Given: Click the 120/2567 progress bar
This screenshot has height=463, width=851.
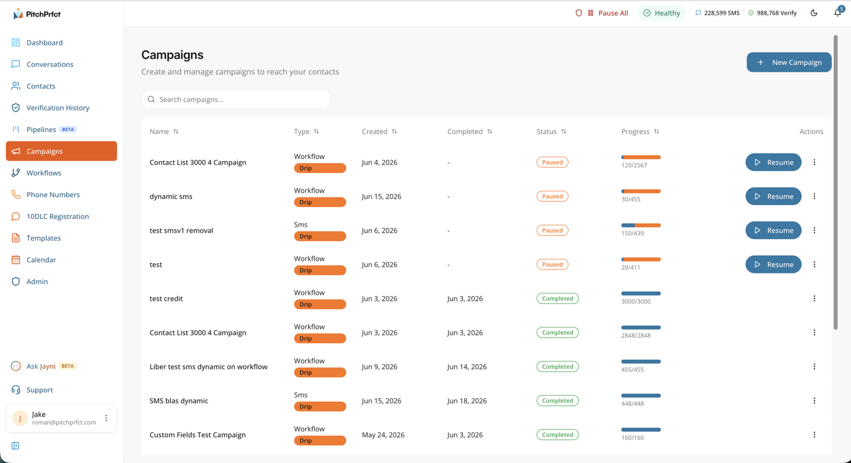Looking at the screenshot, I should 641,157.
